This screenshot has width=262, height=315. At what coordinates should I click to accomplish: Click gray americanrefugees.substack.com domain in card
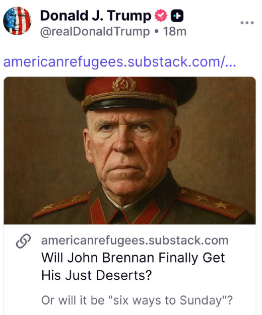pos(135,241)
